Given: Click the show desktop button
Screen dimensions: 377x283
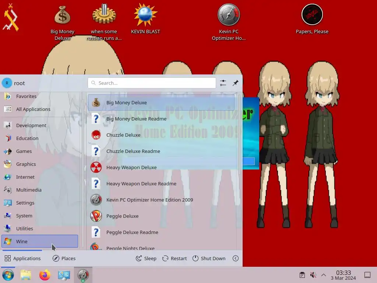Looking at the screenshot, I should pyautogui.click(x=367, y=275).
